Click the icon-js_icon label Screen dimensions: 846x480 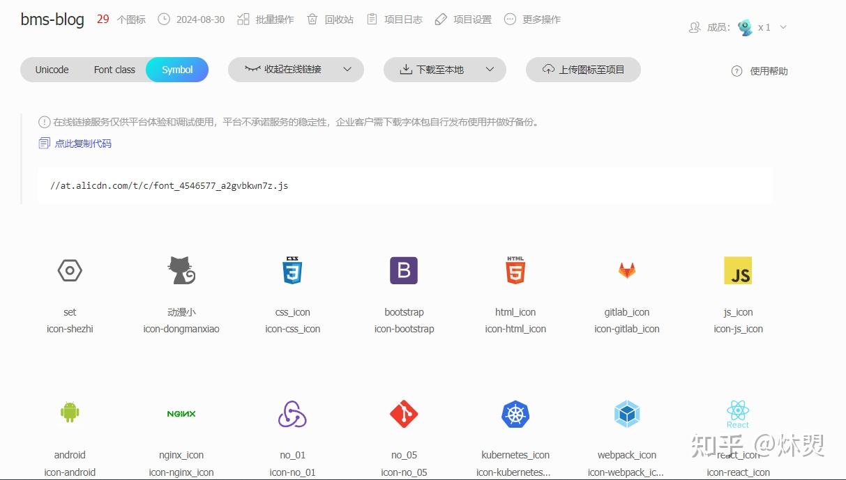click(738, 329)
